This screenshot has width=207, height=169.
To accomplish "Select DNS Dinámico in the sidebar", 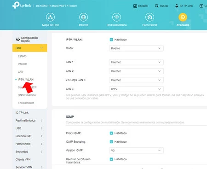I will click(x=27, y=95).
